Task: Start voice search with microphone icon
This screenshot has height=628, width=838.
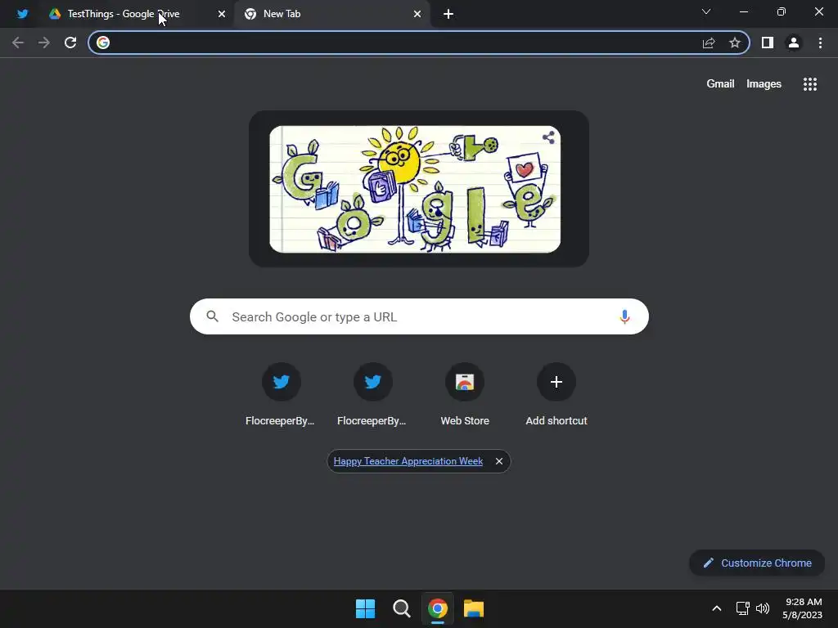Action: point(624,316)
